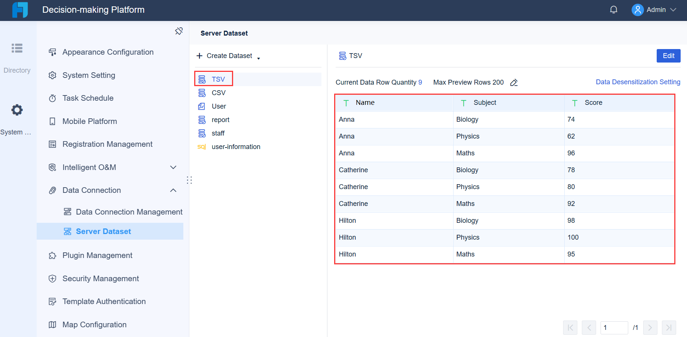Open the Server Dataset menu item
This screenshot has width=687, height=337.
point(103,231)
